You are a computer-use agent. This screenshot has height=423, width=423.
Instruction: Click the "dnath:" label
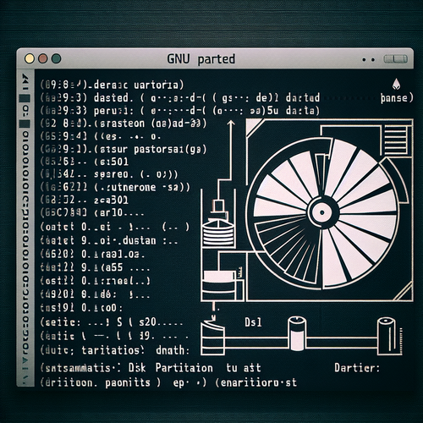pyautogui.click(x=173, y=350)
